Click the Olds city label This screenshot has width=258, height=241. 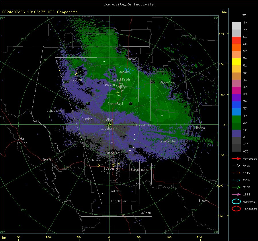coord(109,119)
